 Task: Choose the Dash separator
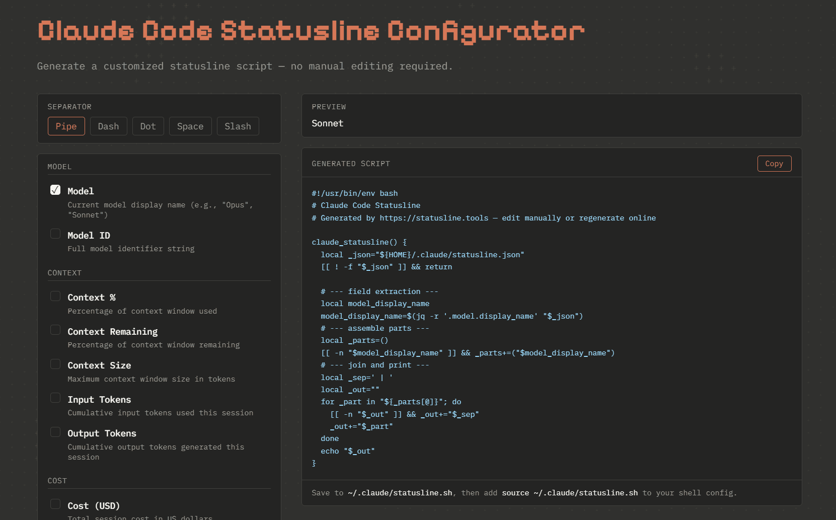pyautogui.click(x=109, y=126)
